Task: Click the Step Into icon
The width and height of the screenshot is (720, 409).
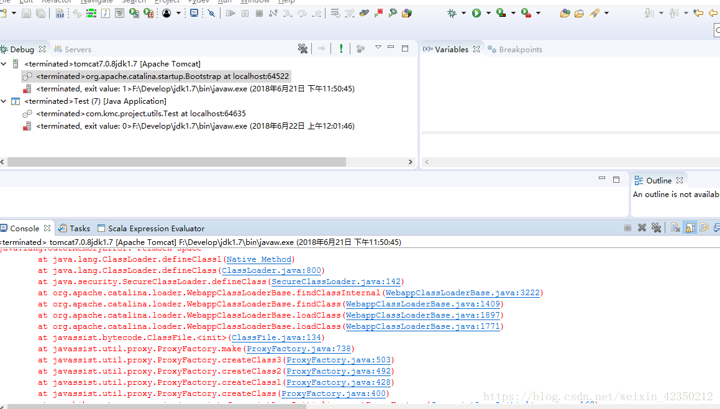Action: click(x=288, y=13)
